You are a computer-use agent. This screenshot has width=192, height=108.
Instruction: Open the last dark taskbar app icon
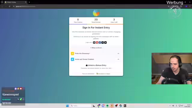click(125, 106)
